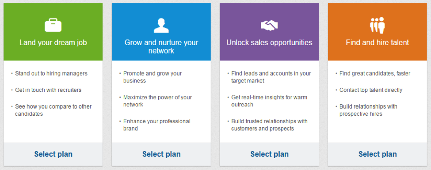This screenshot has width=431, height=170.
Task: Click 'Find leads and accounts' bullet text
Action: click(x=271, y=77)
